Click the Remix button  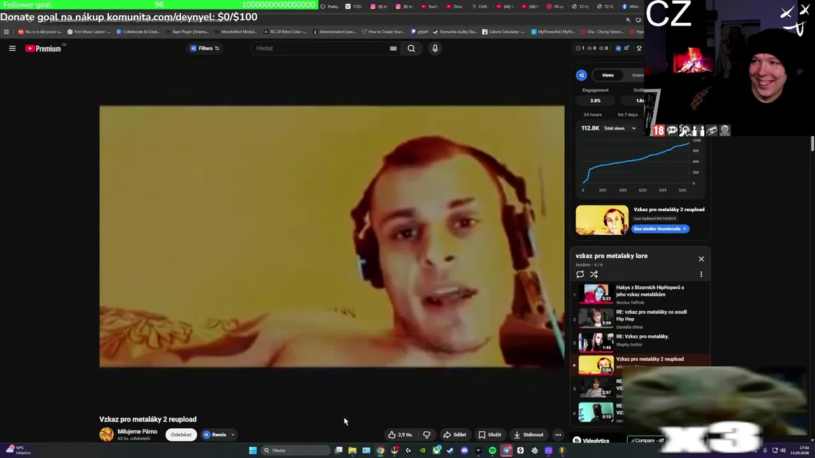[x=215, y=435]
